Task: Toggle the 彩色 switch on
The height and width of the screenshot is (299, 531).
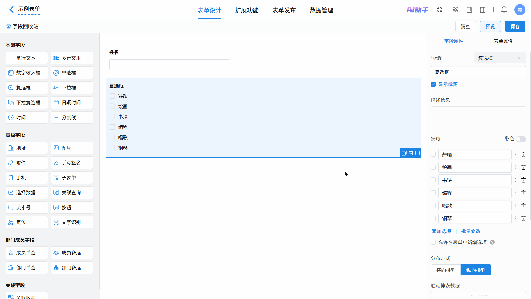Action: (x=521, y=139)
